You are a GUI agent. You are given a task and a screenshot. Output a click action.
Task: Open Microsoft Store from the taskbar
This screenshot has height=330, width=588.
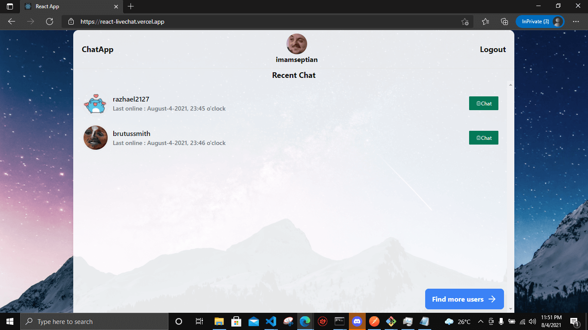pyautogui.click(x=236, y=321)
